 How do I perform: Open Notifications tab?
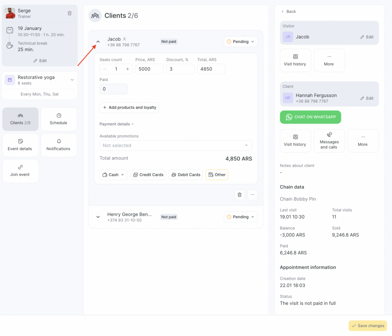click(x=59, y=145)
